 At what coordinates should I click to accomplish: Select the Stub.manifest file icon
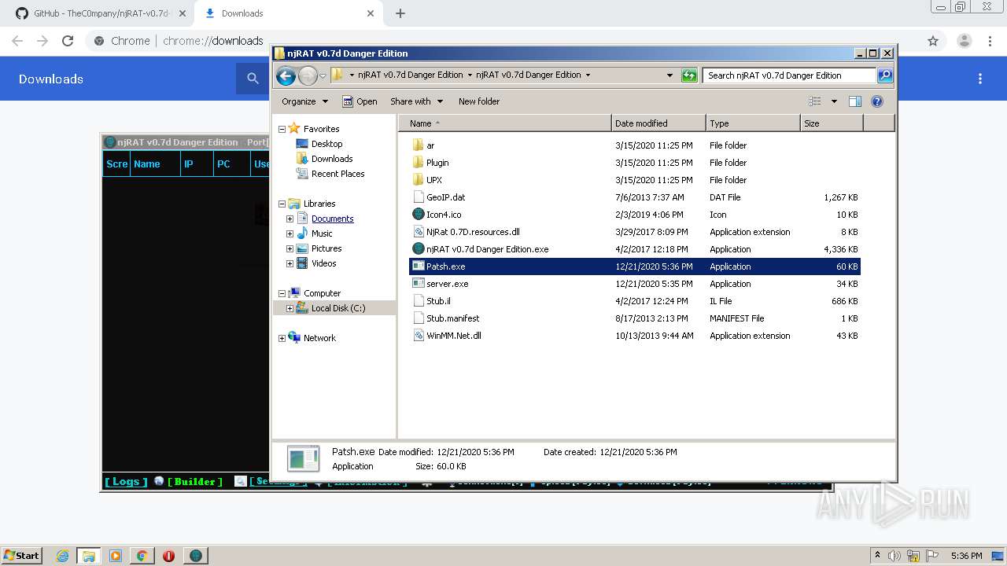click(x=419, y=318)
